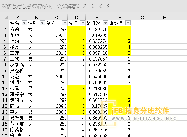Select row 2 header
Screen dimensions: 187x137
point(5,29)
